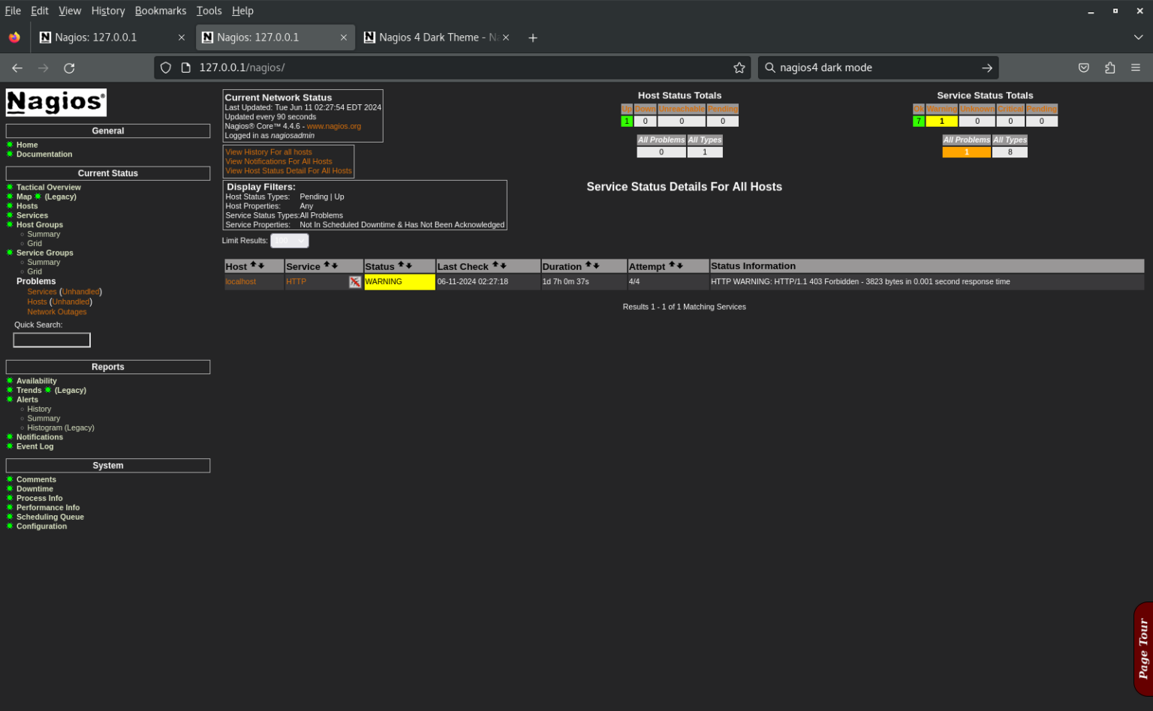This screenshot has height=711, width=1153.
Task: Close the Nagios 4 Dark Theme tab
Action: tap(506, 37)
